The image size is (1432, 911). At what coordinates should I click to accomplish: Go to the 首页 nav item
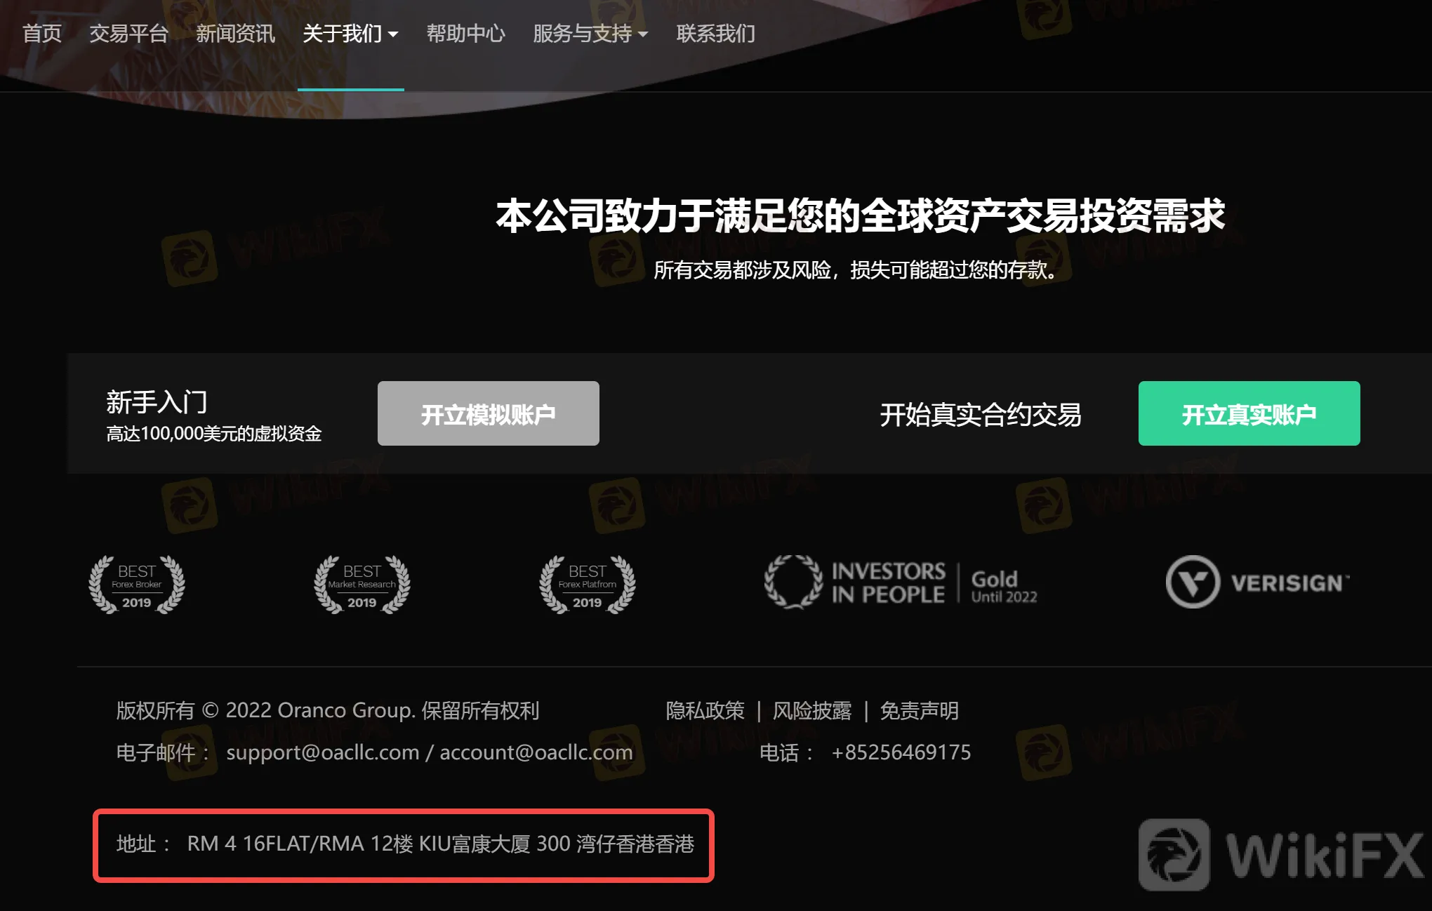click(42, 34)
